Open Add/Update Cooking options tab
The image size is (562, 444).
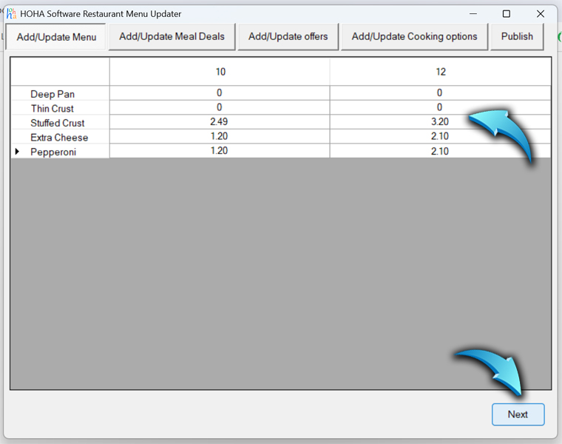pos(414,36)
